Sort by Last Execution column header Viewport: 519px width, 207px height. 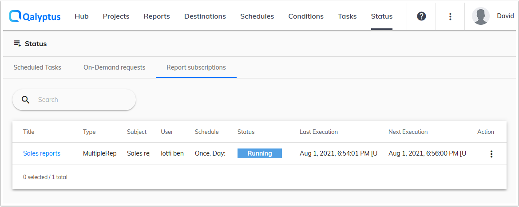[319, 132]
